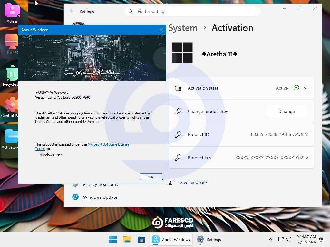Click the System breadcrumb
Viewport: 330px width, 247px height.
pos(183,28)
